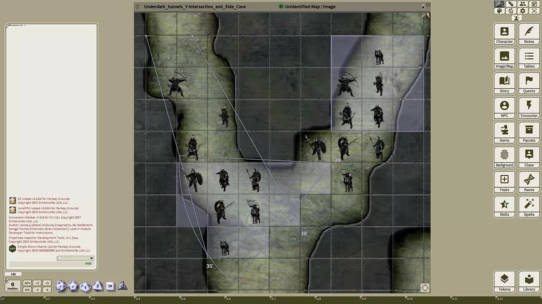
Task: Click the d8 die
Action: [x=98, y=286]
